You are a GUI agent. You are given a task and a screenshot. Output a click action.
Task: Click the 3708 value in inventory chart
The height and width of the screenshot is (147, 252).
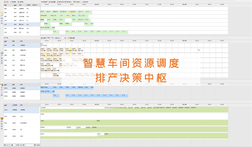pyautogui.click(x=42, y=114)
